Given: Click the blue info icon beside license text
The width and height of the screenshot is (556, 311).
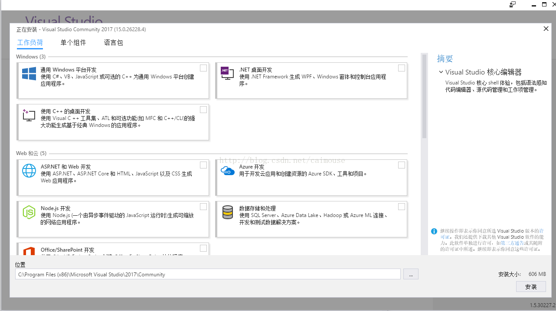Looking at the screenshot, I should point(434,231).
